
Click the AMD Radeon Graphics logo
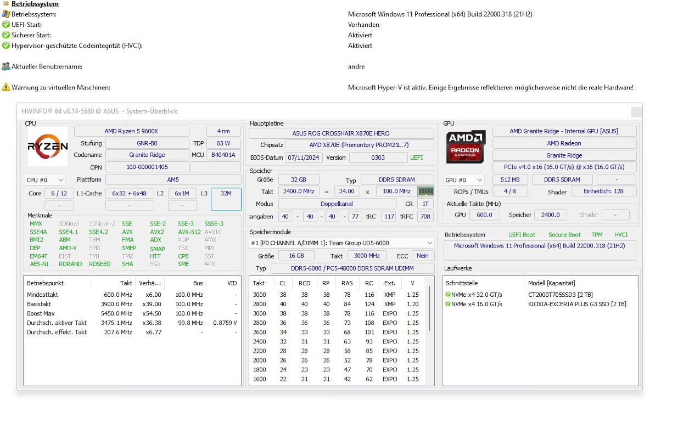click(466, 147)
